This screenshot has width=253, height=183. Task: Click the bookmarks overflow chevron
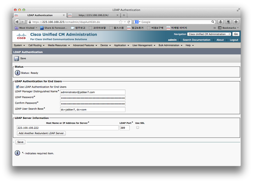point(214,28)
